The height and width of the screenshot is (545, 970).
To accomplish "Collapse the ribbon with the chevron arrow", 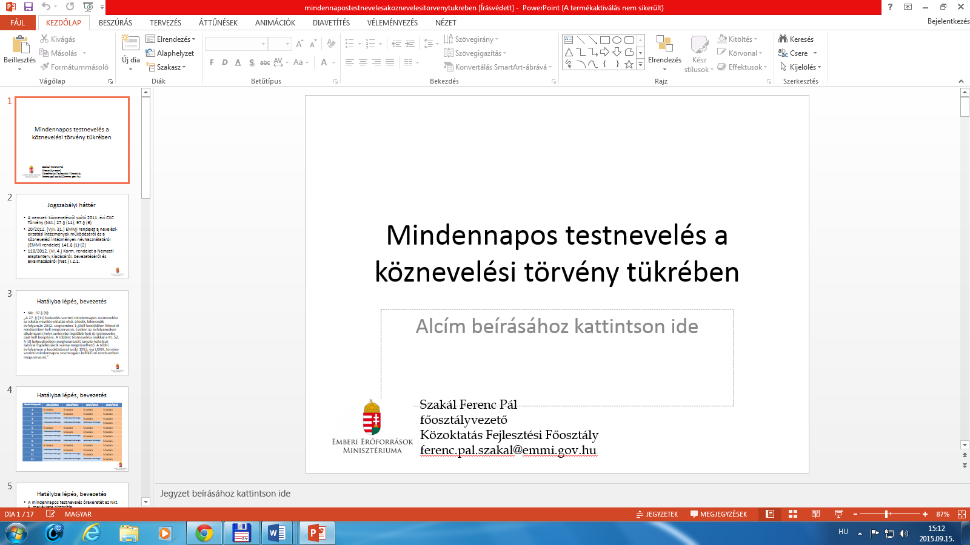I will (x=961, y=81).
